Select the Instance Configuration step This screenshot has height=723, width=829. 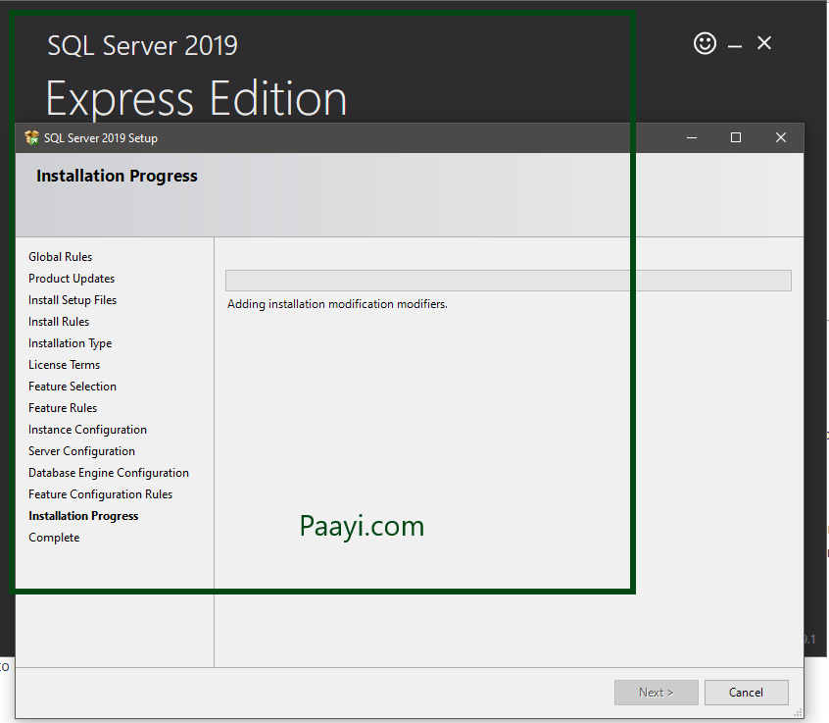pos(87,430)
